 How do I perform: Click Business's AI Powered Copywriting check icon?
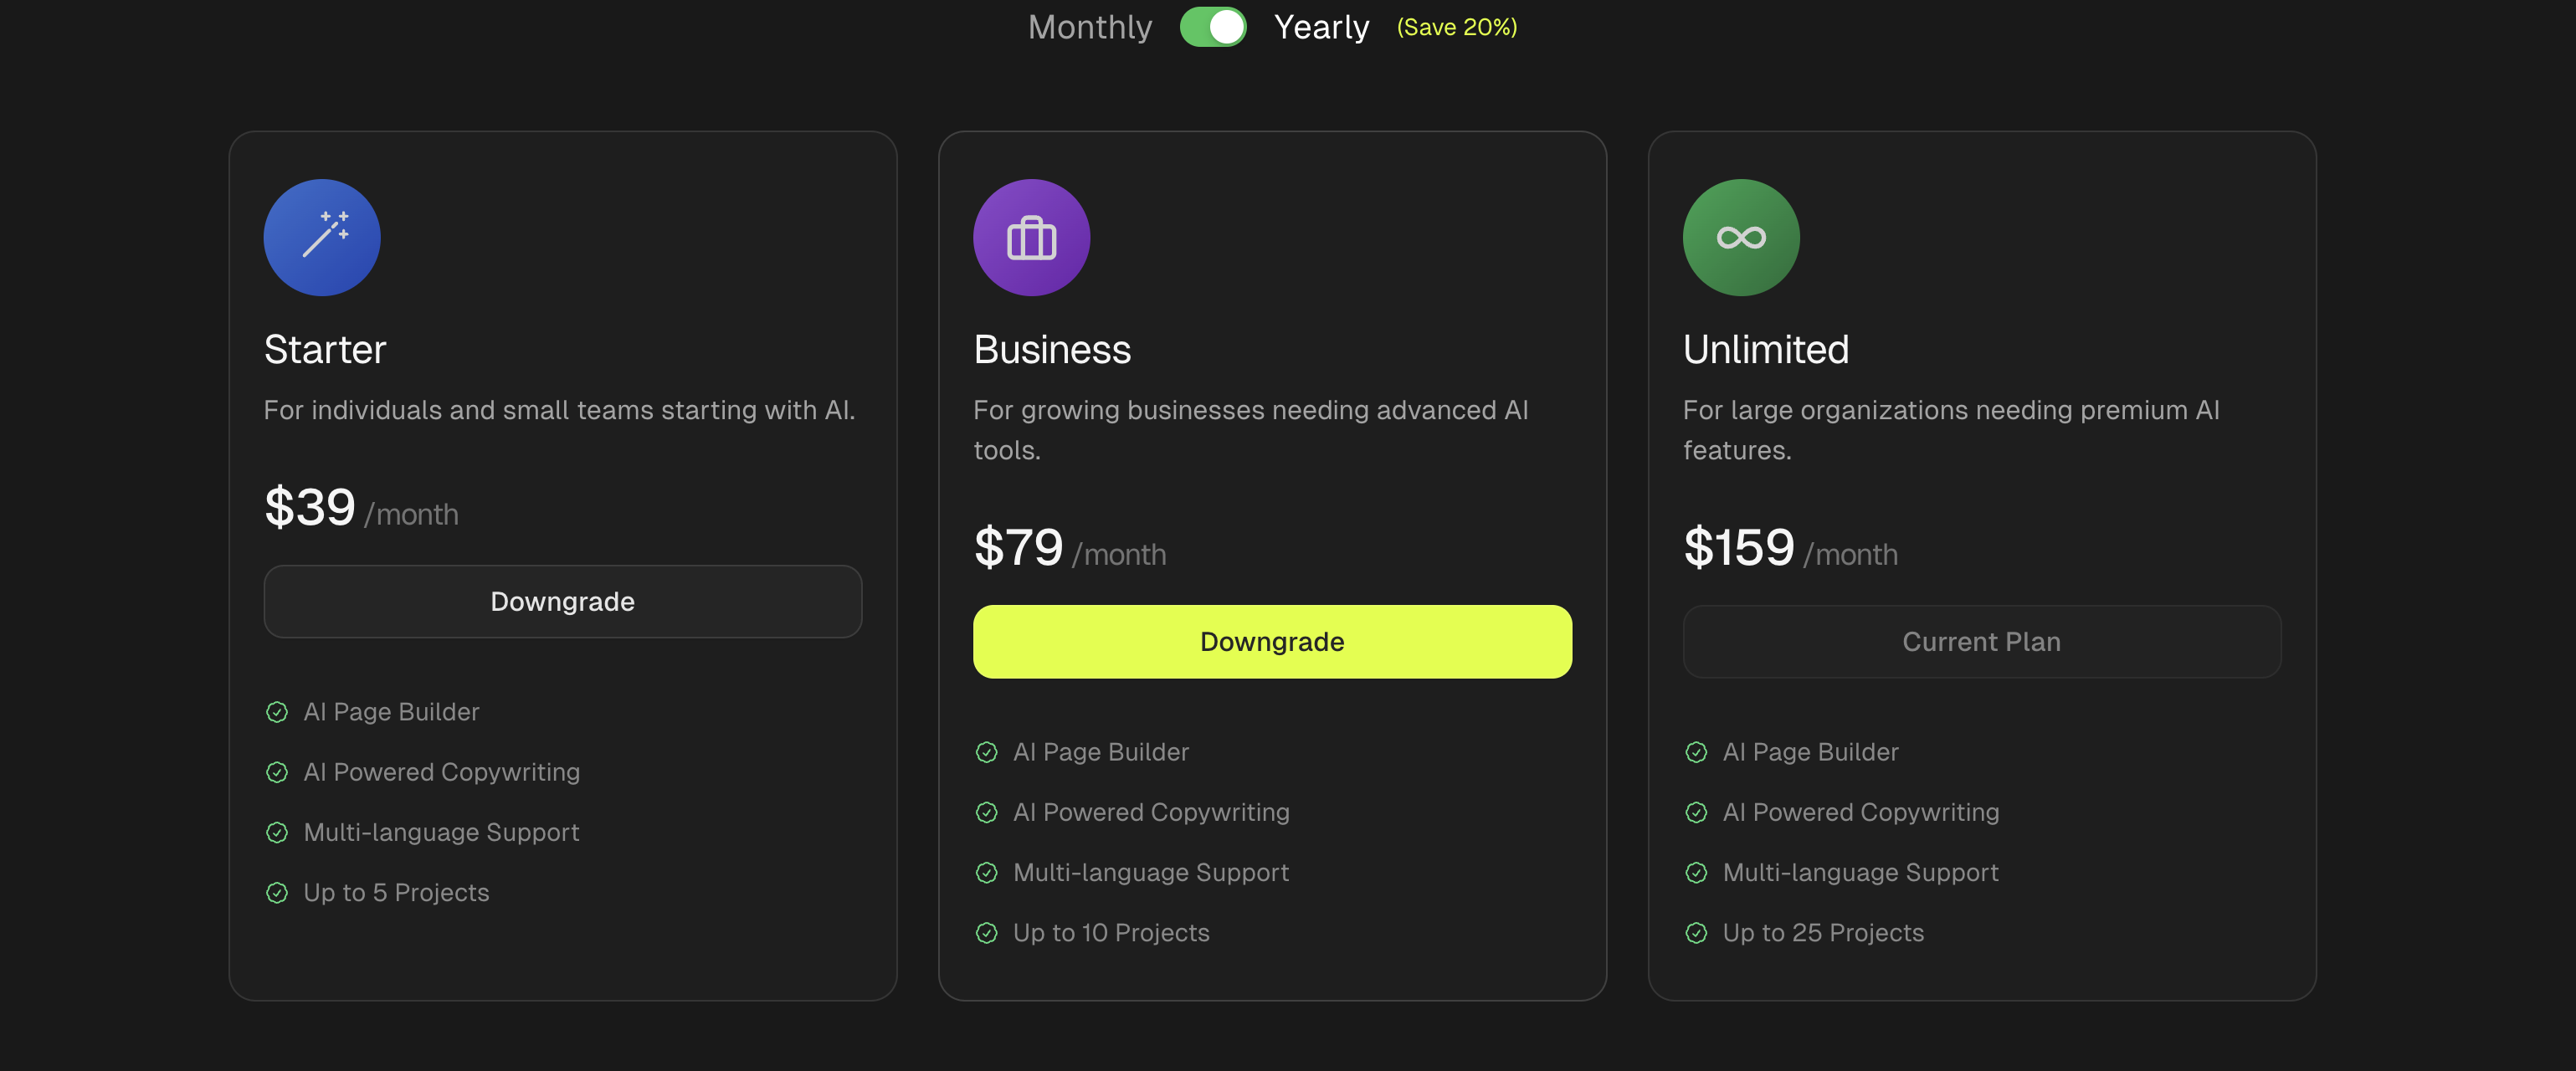986,812
